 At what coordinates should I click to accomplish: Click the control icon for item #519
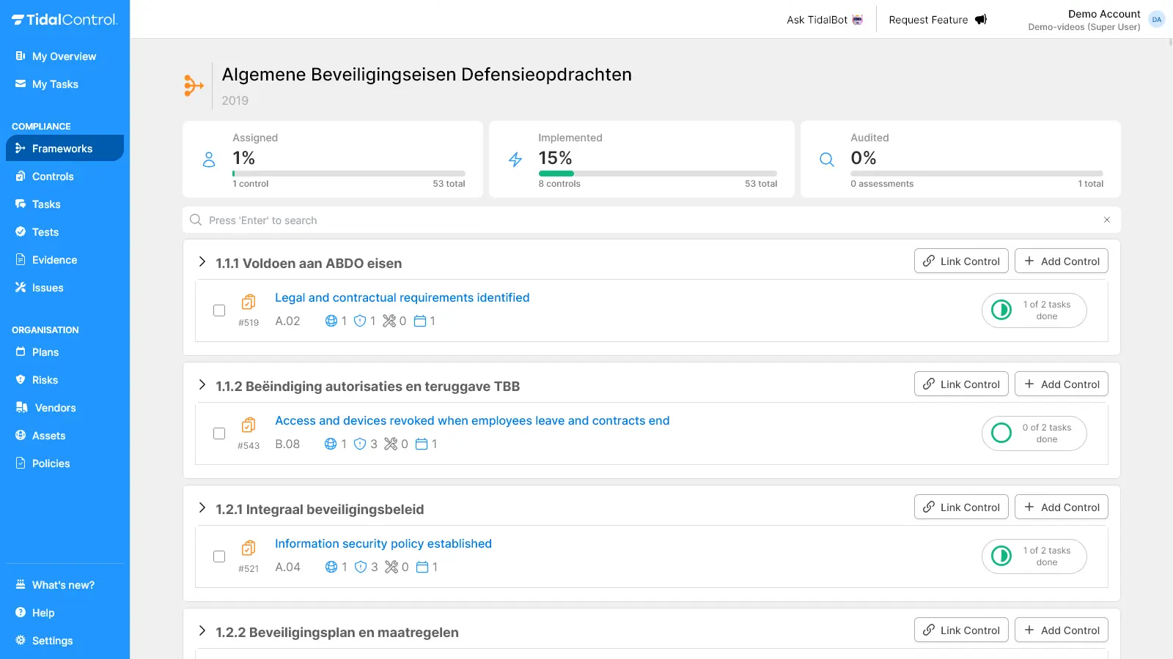pyautogui.click(x=249, y=302)
